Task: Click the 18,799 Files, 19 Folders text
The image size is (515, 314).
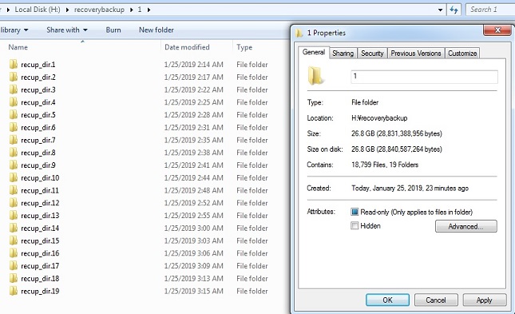Action: [385, 165]
